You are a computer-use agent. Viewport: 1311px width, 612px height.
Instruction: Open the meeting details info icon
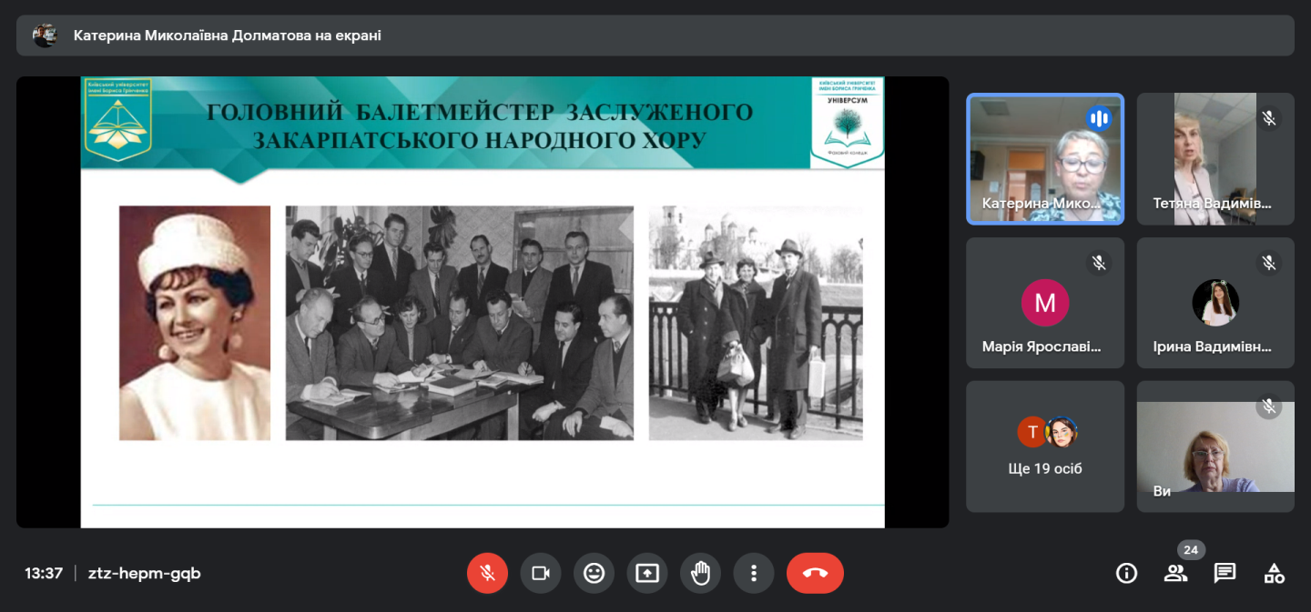click(x=1126, y=573)
